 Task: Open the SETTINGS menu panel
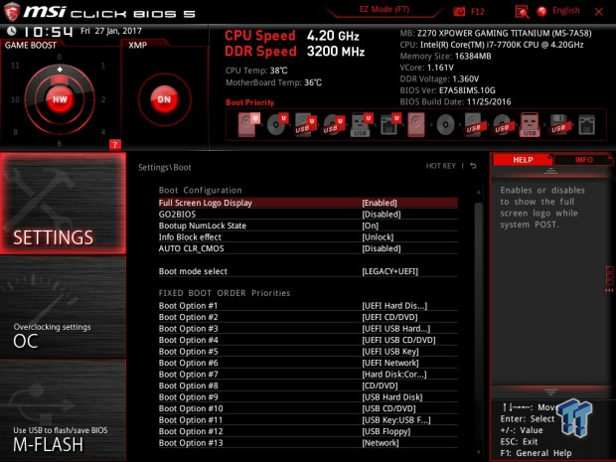point(63,203)
